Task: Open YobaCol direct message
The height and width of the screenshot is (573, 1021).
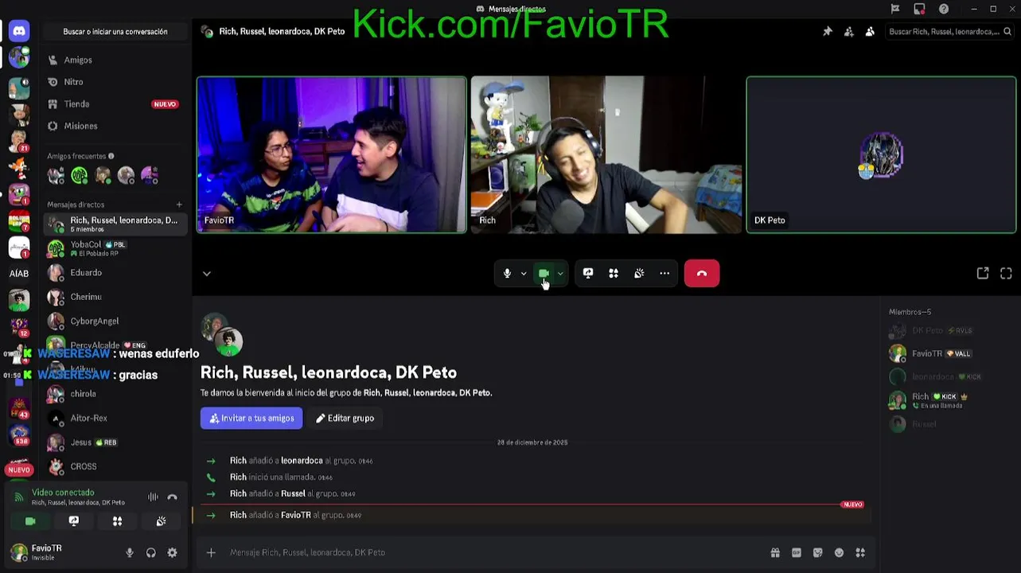Action: 115,248
